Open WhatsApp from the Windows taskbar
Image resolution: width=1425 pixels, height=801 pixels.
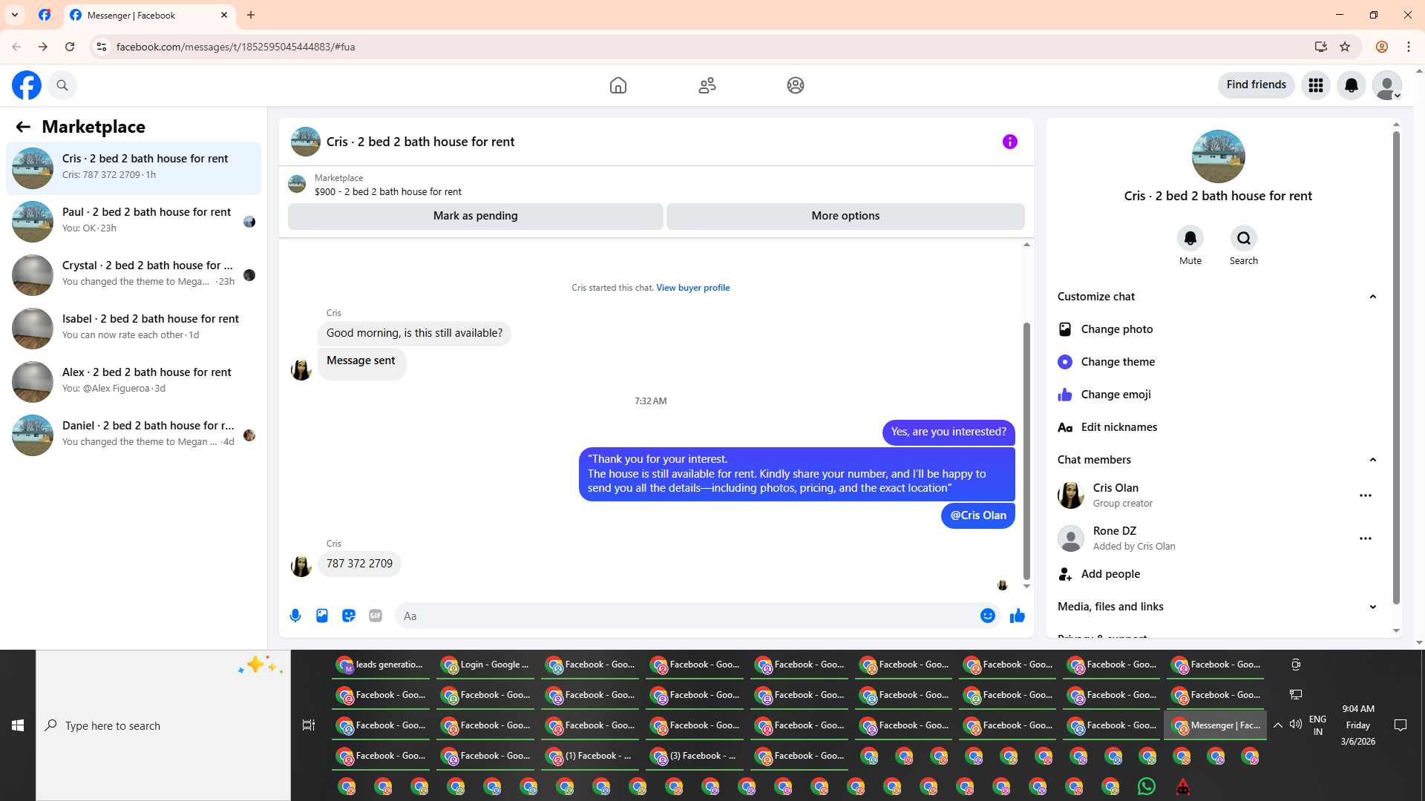point(1147,786)
